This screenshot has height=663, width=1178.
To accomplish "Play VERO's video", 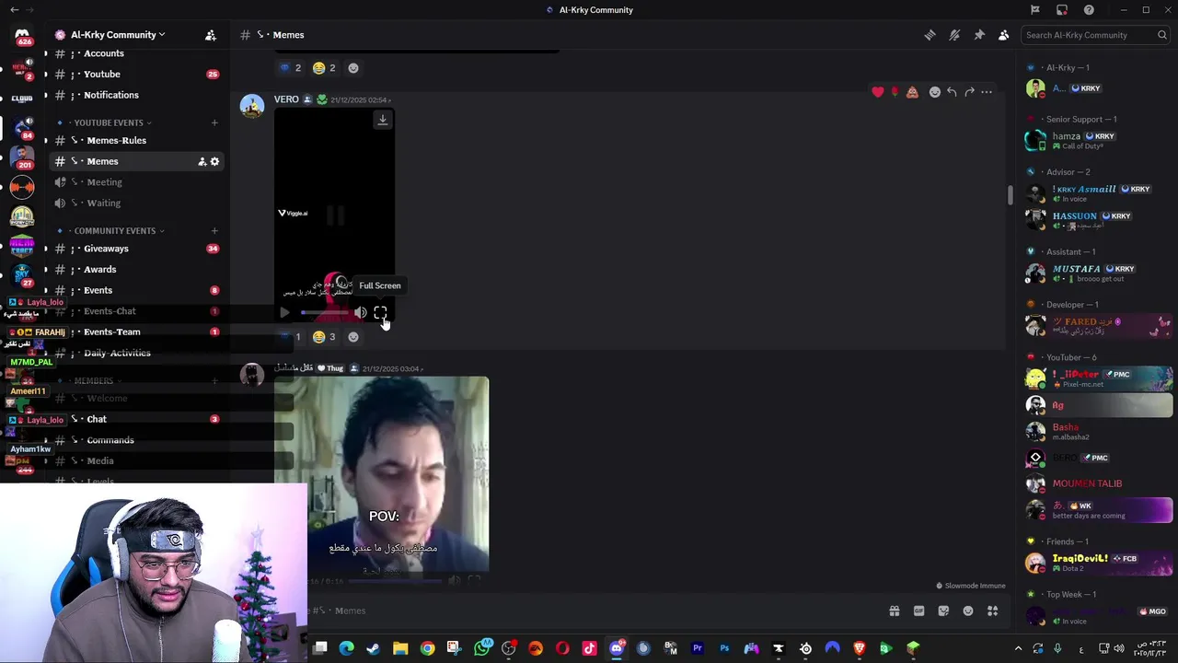I will (x=284, y=313).
